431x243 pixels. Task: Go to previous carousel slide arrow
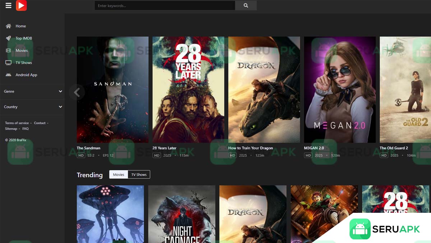pyautogui.click(x=77, y=92)
